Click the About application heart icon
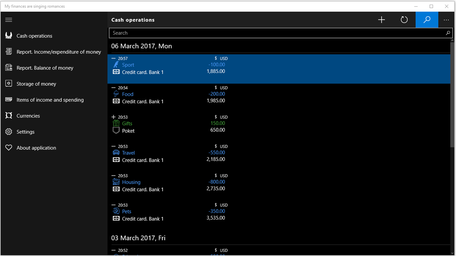Image resolution: width=456 pixels, height=256 pixels. 9,148
